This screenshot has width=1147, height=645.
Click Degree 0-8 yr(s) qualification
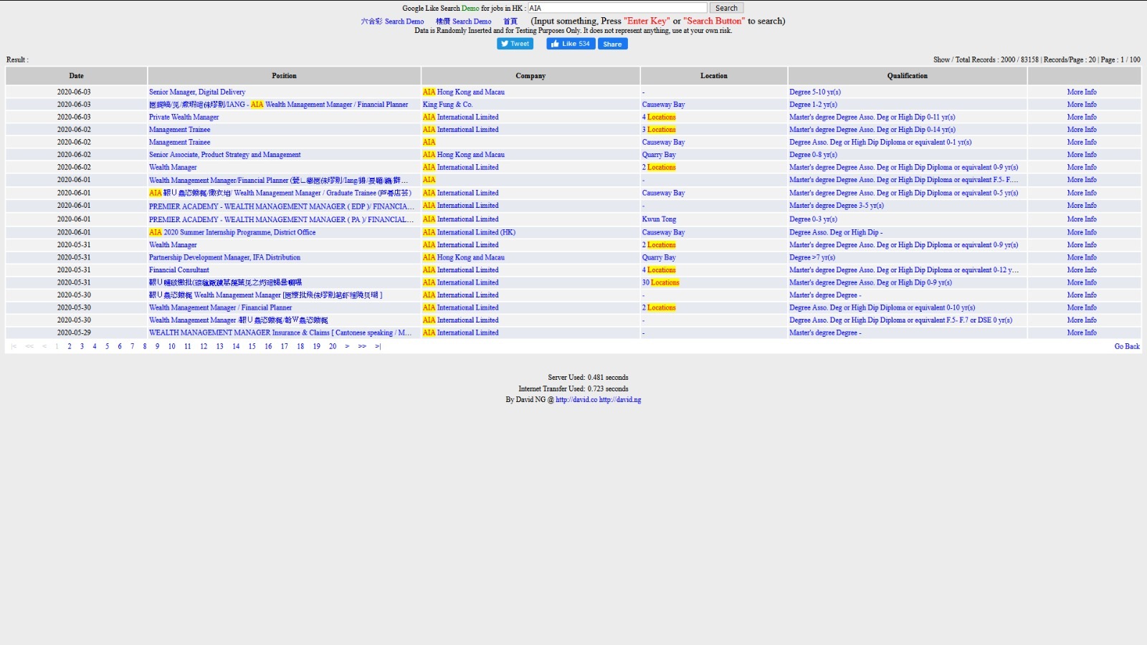(x=814, y=154)
